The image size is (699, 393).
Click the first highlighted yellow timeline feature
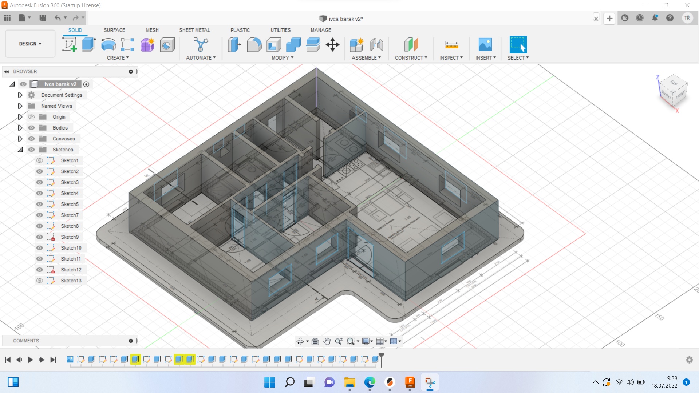135,360
